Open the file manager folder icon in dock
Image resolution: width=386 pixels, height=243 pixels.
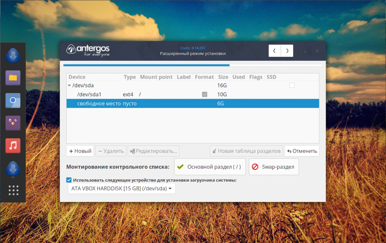coord(13,78)
